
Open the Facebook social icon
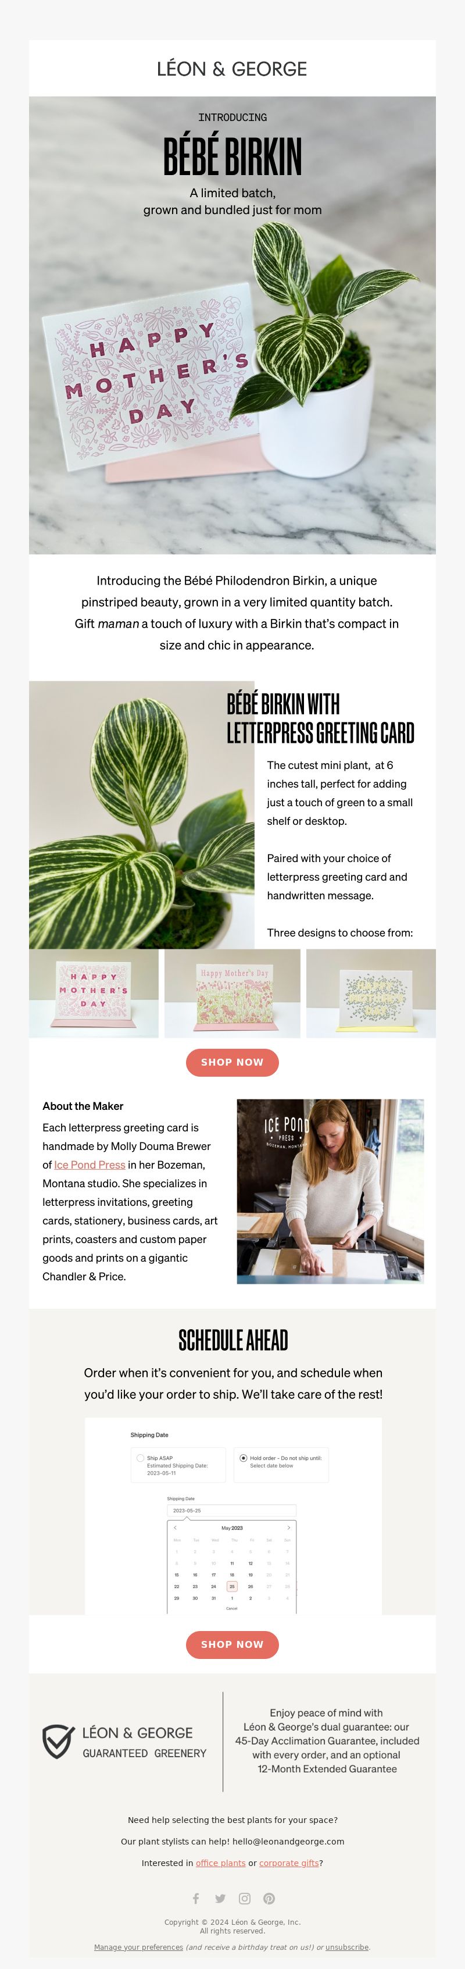196,1898
